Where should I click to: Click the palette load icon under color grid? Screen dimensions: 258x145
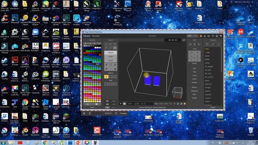click(88, 104)
